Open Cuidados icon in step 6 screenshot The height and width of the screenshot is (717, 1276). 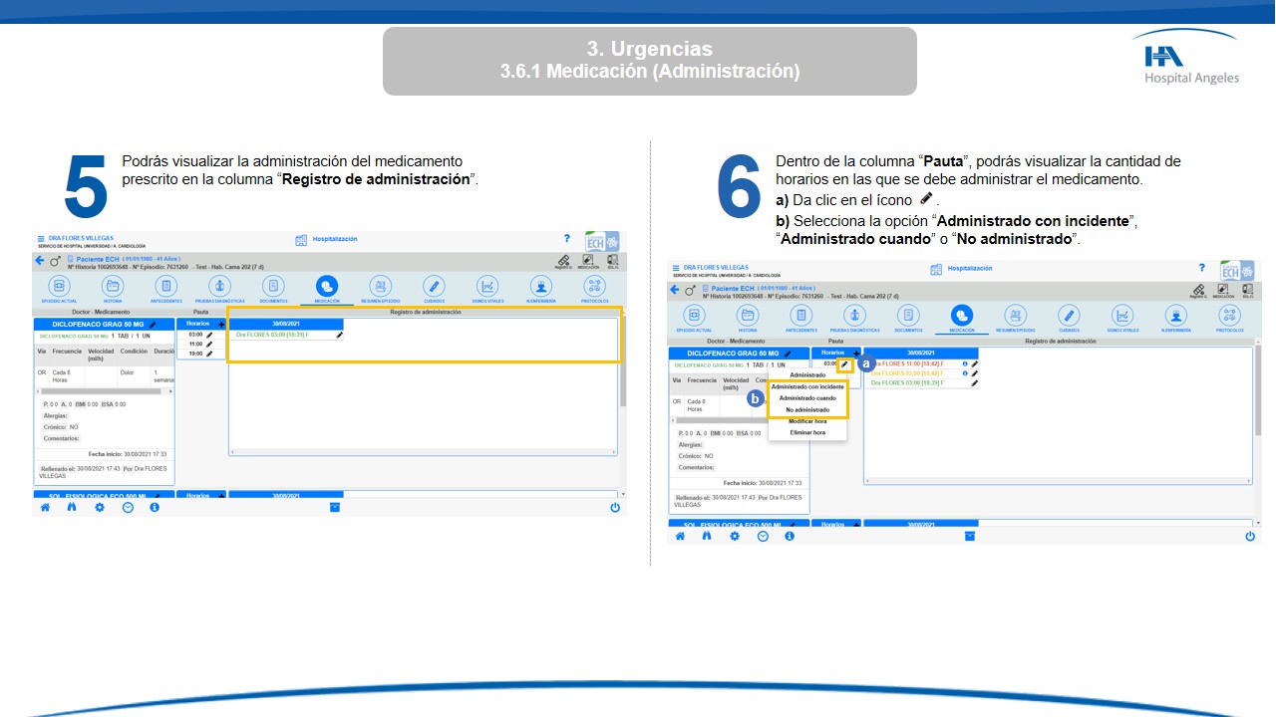point(1069,317)
